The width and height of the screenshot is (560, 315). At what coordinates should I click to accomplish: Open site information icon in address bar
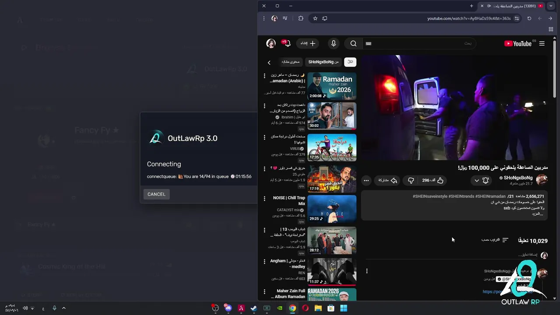coord(517,18)
